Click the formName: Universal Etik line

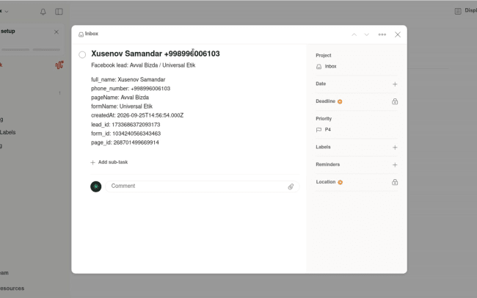[x=122, y=106]
